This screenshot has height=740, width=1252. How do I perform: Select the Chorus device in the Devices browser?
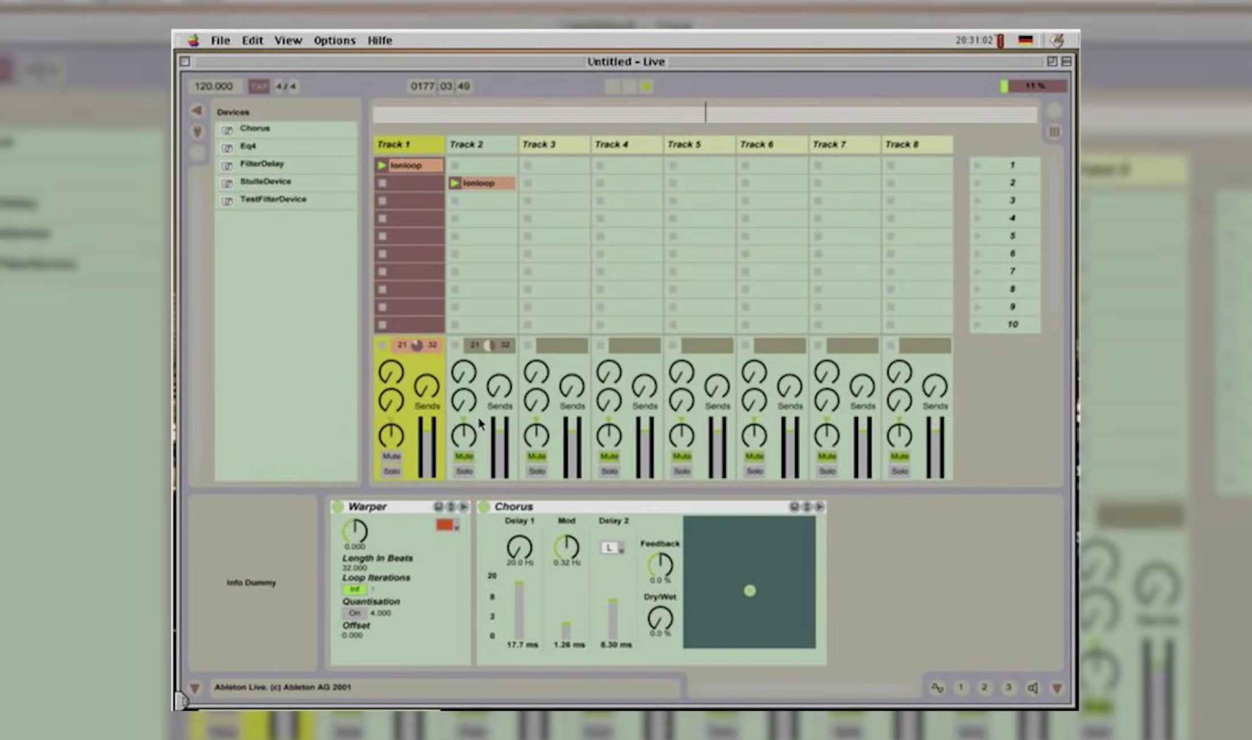tap(255, 129)
